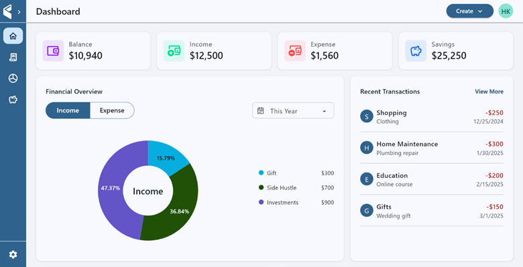
Task: Click the Side Hustle legend color dot
Action: point(261,187)
